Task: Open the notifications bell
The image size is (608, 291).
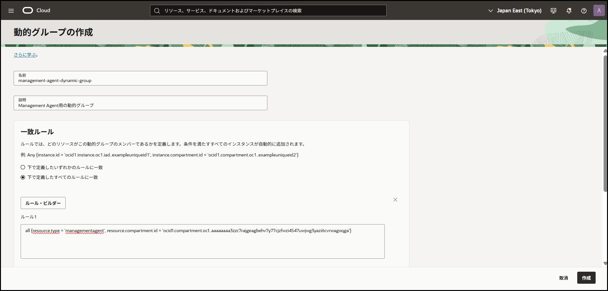Action: [569, 11]
